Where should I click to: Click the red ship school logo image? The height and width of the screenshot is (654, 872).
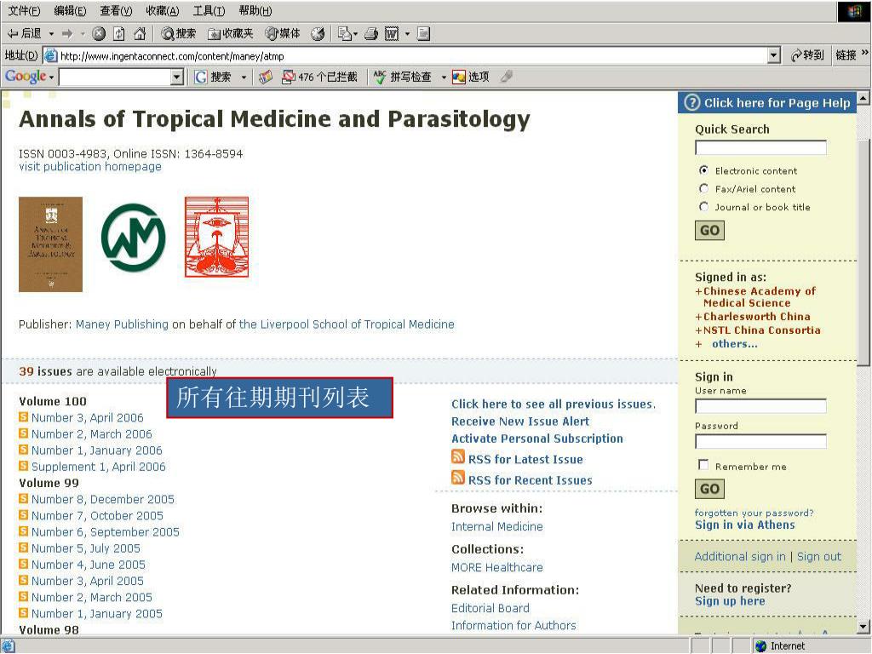pyautogui.click(x=217, y=237)
